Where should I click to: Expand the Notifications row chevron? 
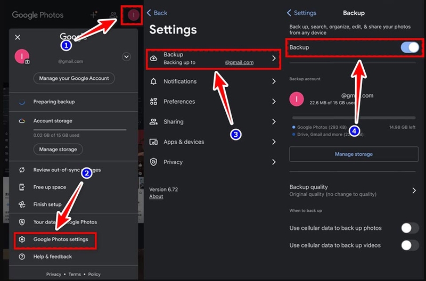click(274, 81)
